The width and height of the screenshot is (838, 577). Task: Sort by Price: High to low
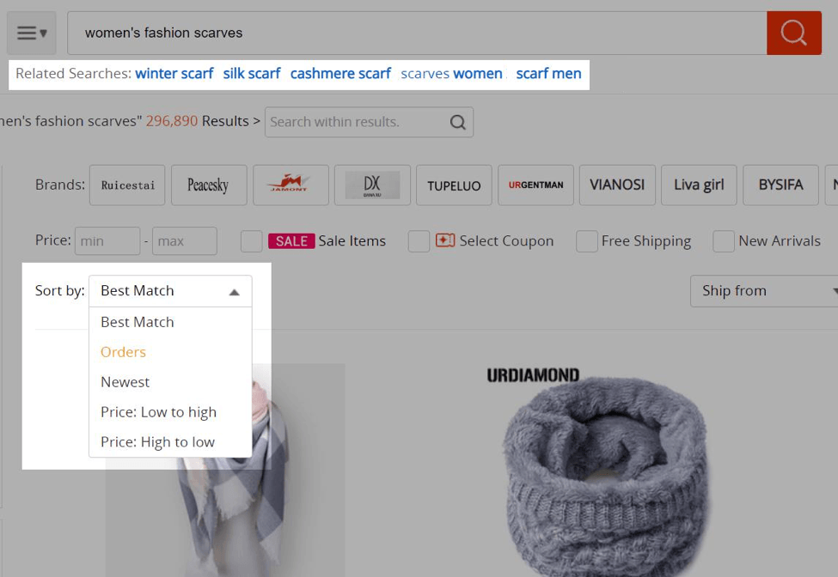[157, 442]
